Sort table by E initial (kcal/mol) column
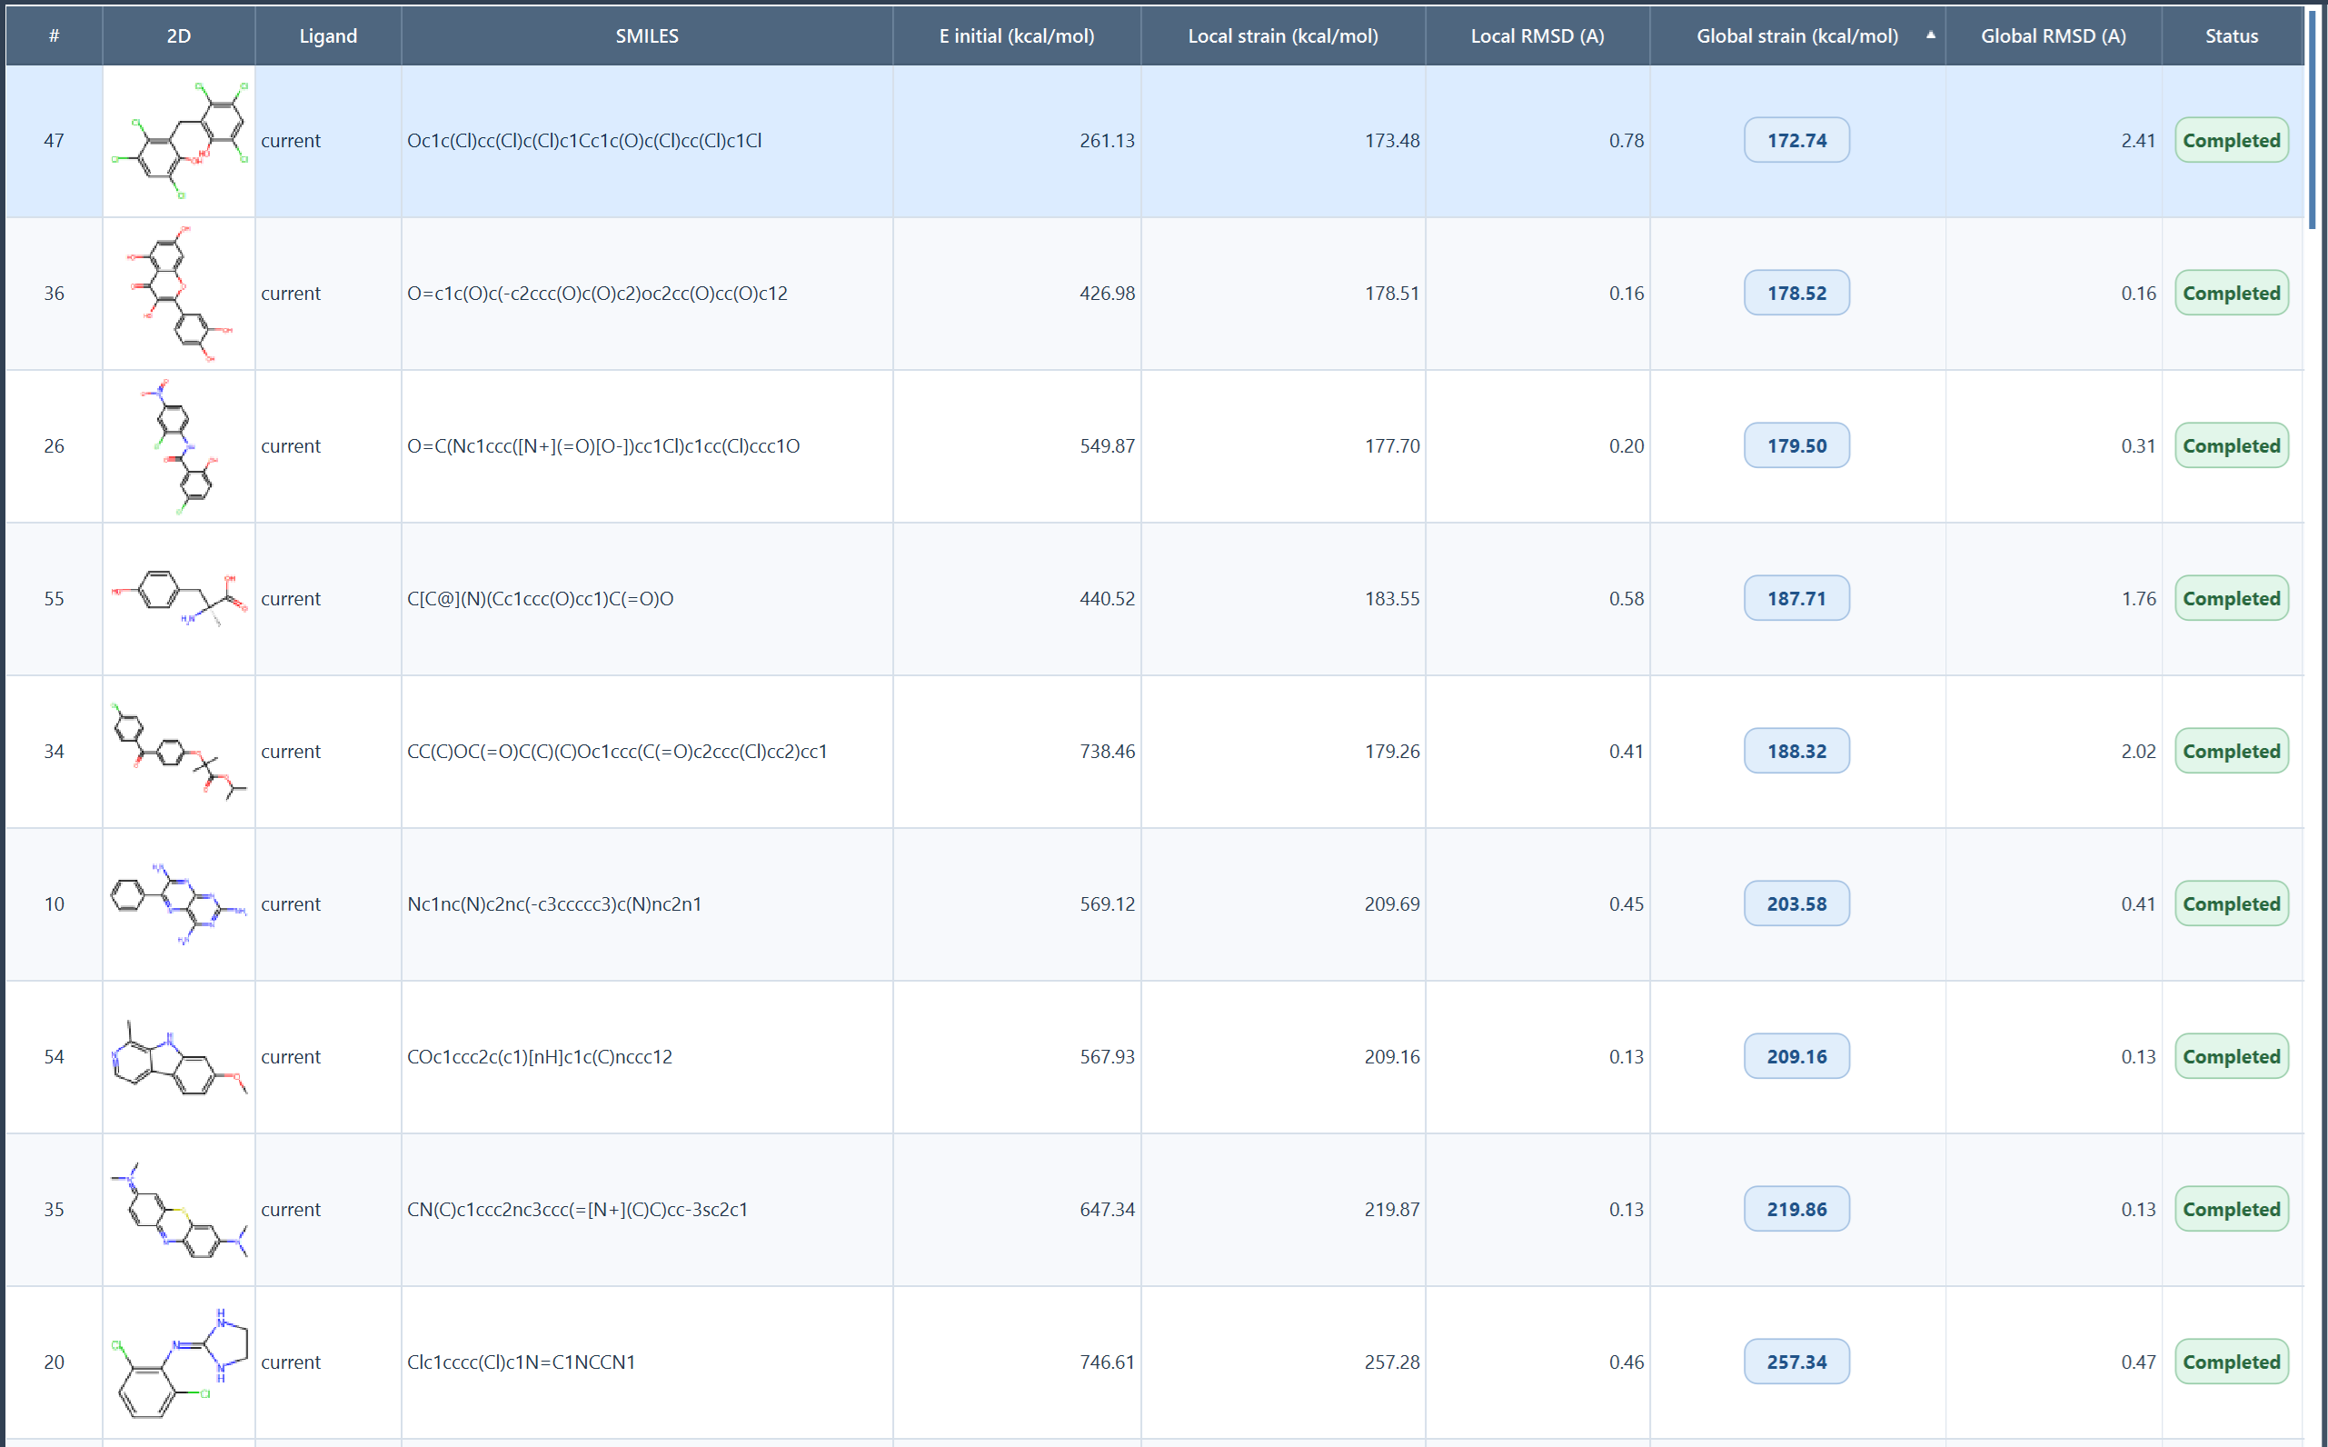The image size is (2328, 1447). (x=1016, y=36)
